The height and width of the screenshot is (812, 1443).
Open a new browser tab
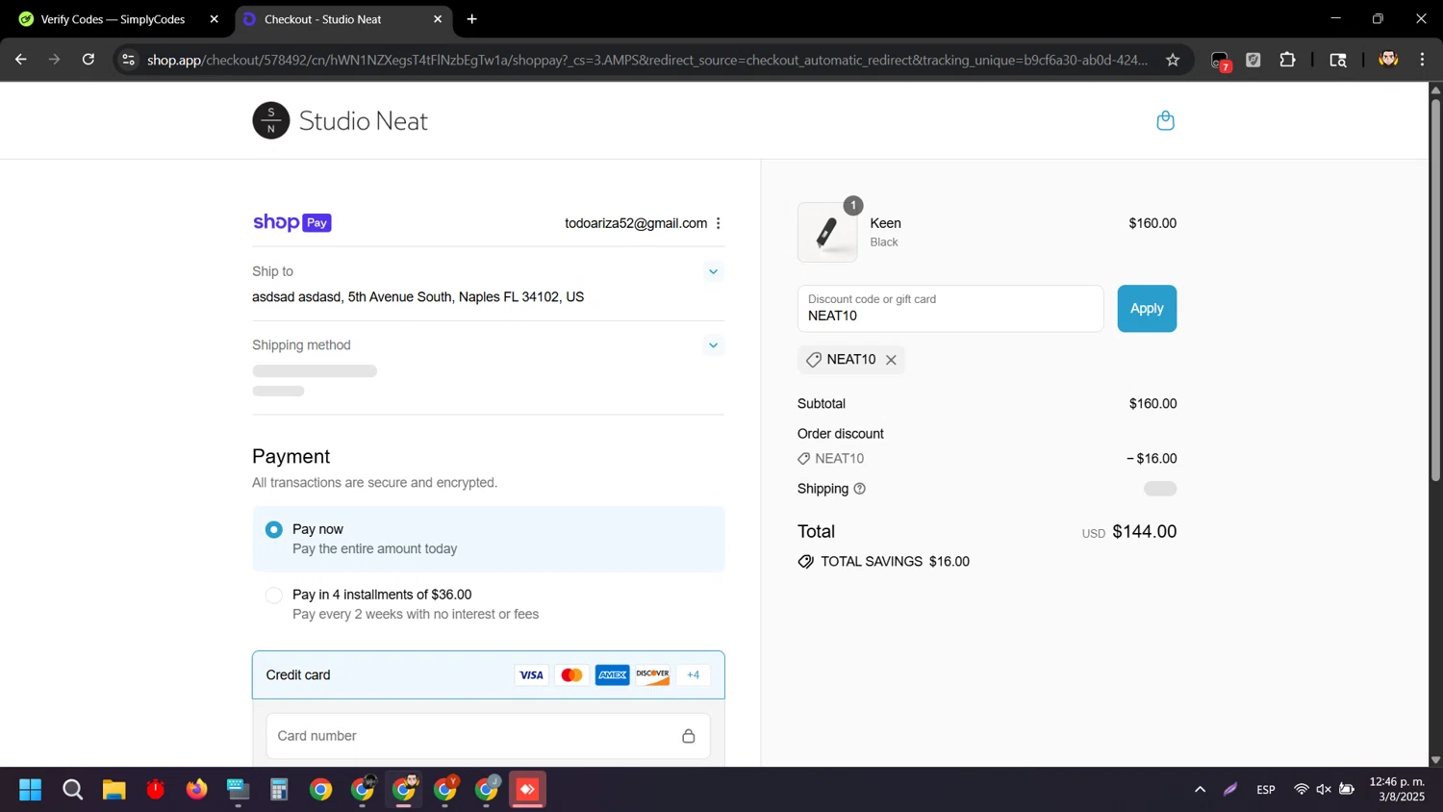471,19
